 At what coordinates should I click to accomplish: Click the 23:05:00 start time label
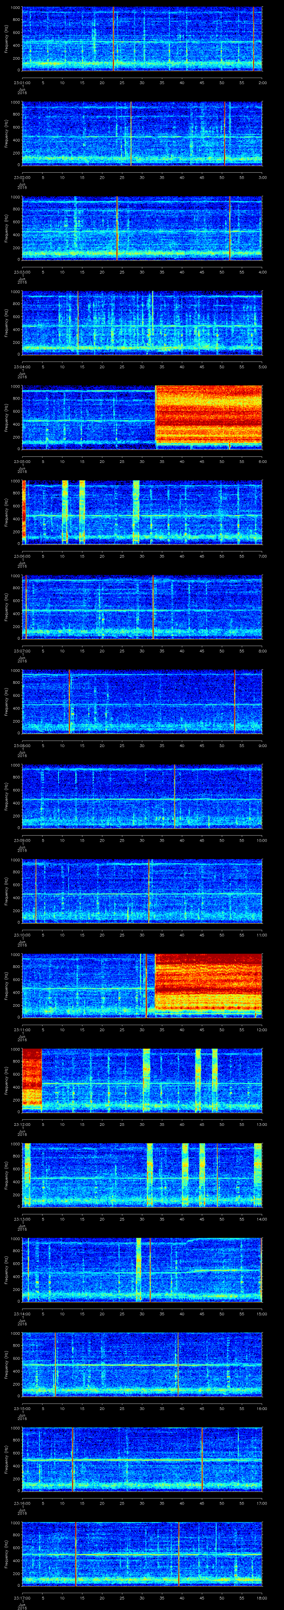[x=22, y=461]
